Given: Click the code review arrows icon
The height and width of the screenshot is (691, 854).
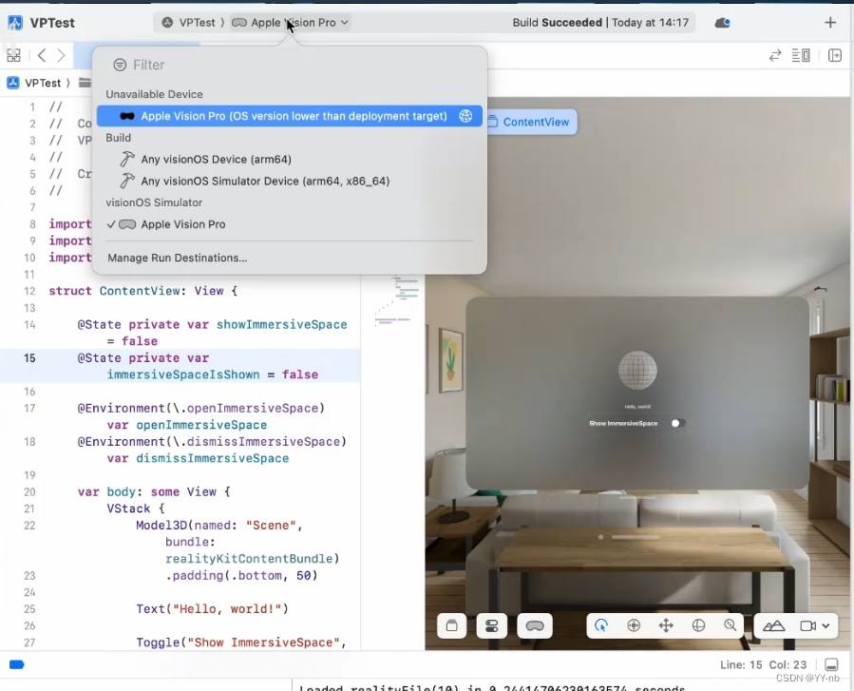Looking at the screenshot, I should (x=775, y=55).
